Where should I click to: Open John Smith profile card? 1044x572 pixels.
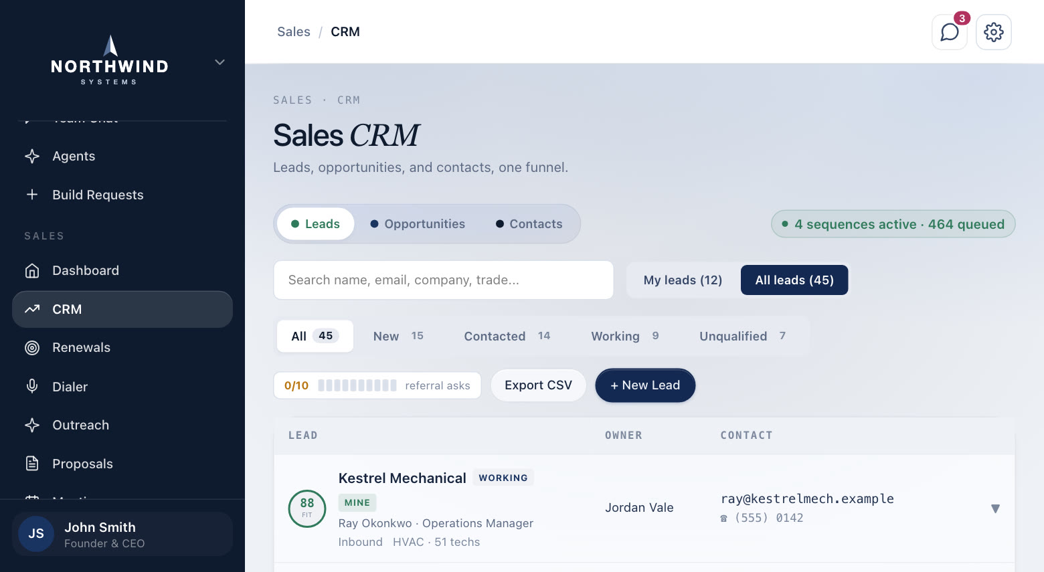[122, 534]
